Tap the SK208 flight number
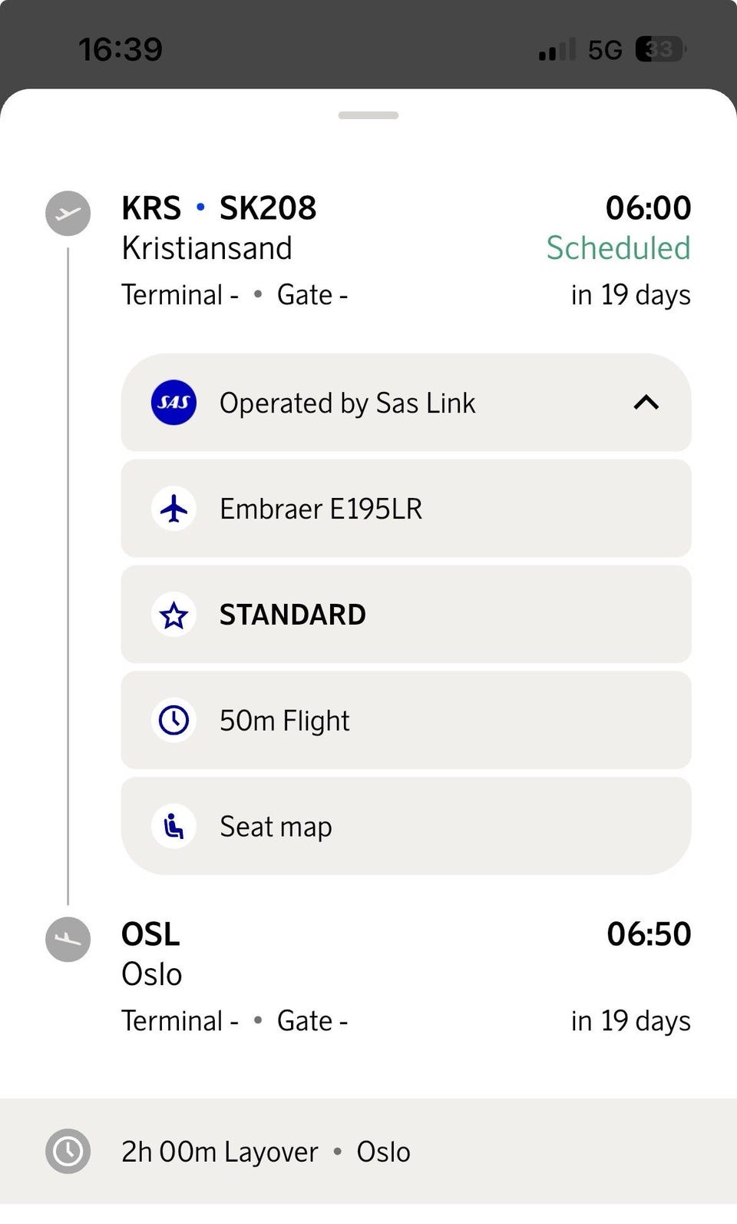 [x=268, y=208]
